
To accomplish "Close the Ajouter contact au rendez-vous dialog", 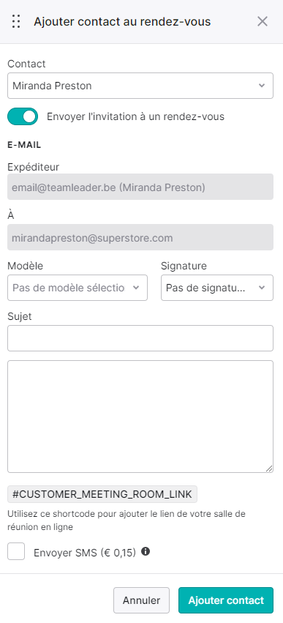I will pos(263,21).
